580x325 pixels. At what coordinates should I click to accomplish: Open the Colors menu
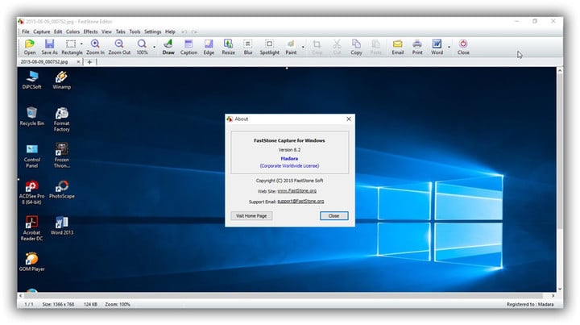point(72,31)
